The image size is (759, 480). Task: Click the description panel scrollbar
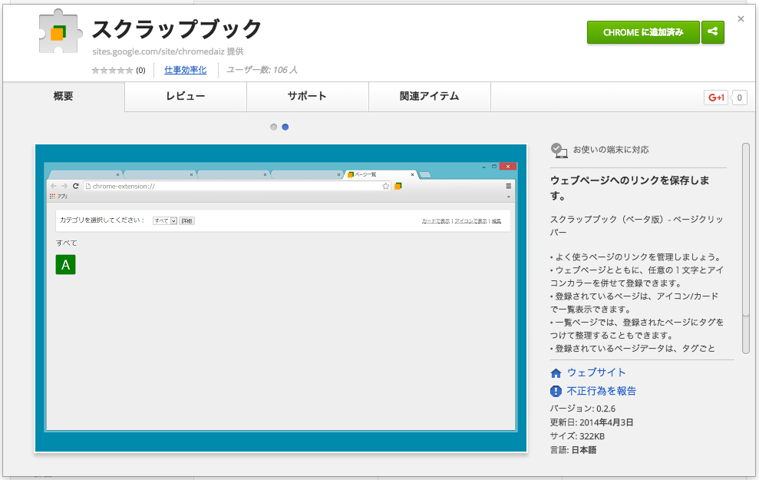746,249
